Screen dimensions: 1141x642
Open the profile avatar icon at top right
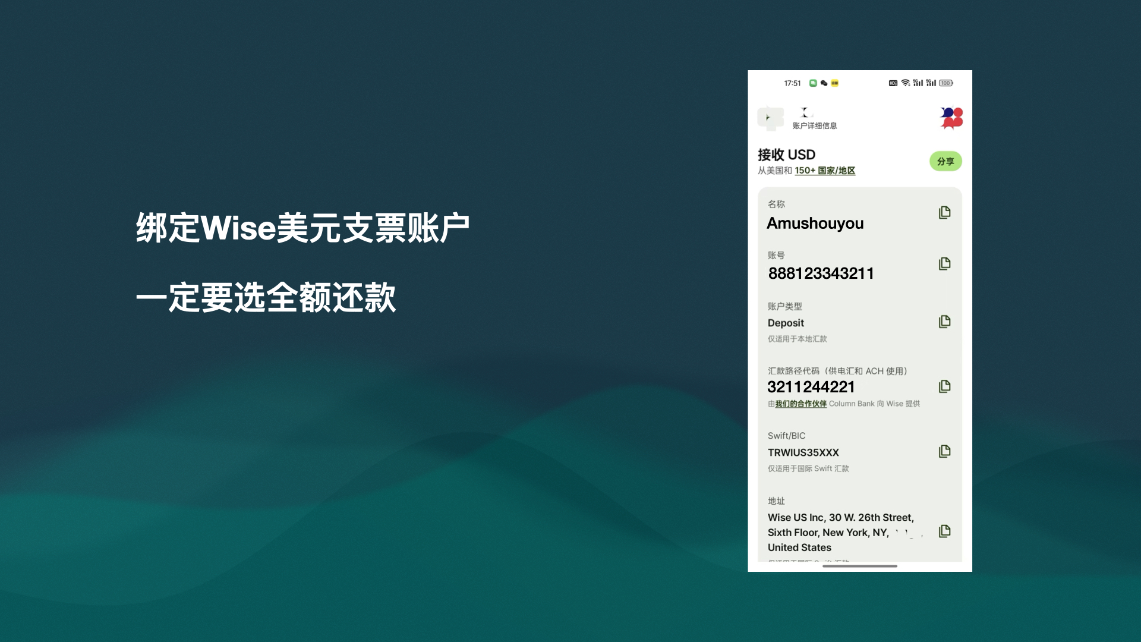951,118
